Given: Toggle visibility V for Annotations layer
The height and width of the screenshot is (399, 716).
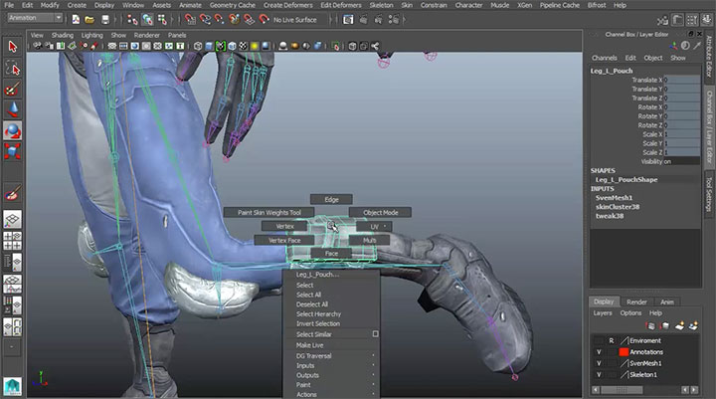Looking at the screenshot, I should 599,352.
